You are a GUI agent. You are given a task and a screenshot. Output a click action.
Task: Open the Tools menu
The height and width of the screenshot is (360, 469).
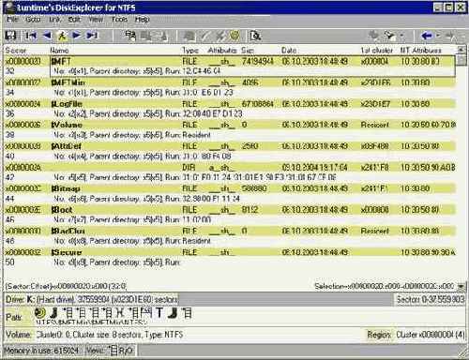pos(119,20)
